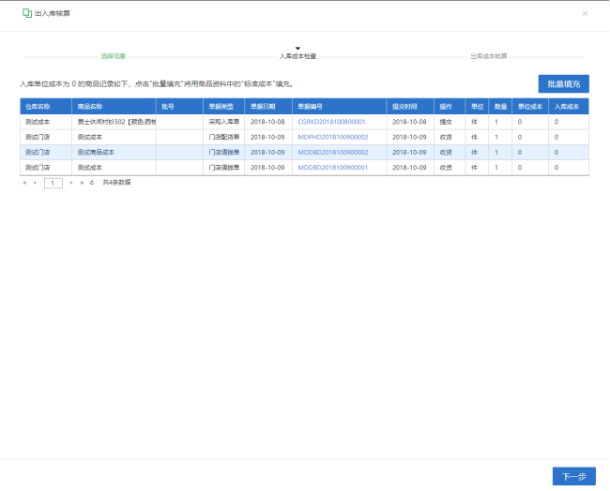Click 门店调拨单 in the MDDBD2018100900001 row
The image size is (610, 491).
click(x=223, y=168)
